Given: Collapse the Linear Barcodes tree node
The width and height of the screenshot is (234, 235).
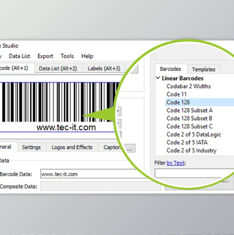Looking at the screenshot, I should (x=158, y=78).
